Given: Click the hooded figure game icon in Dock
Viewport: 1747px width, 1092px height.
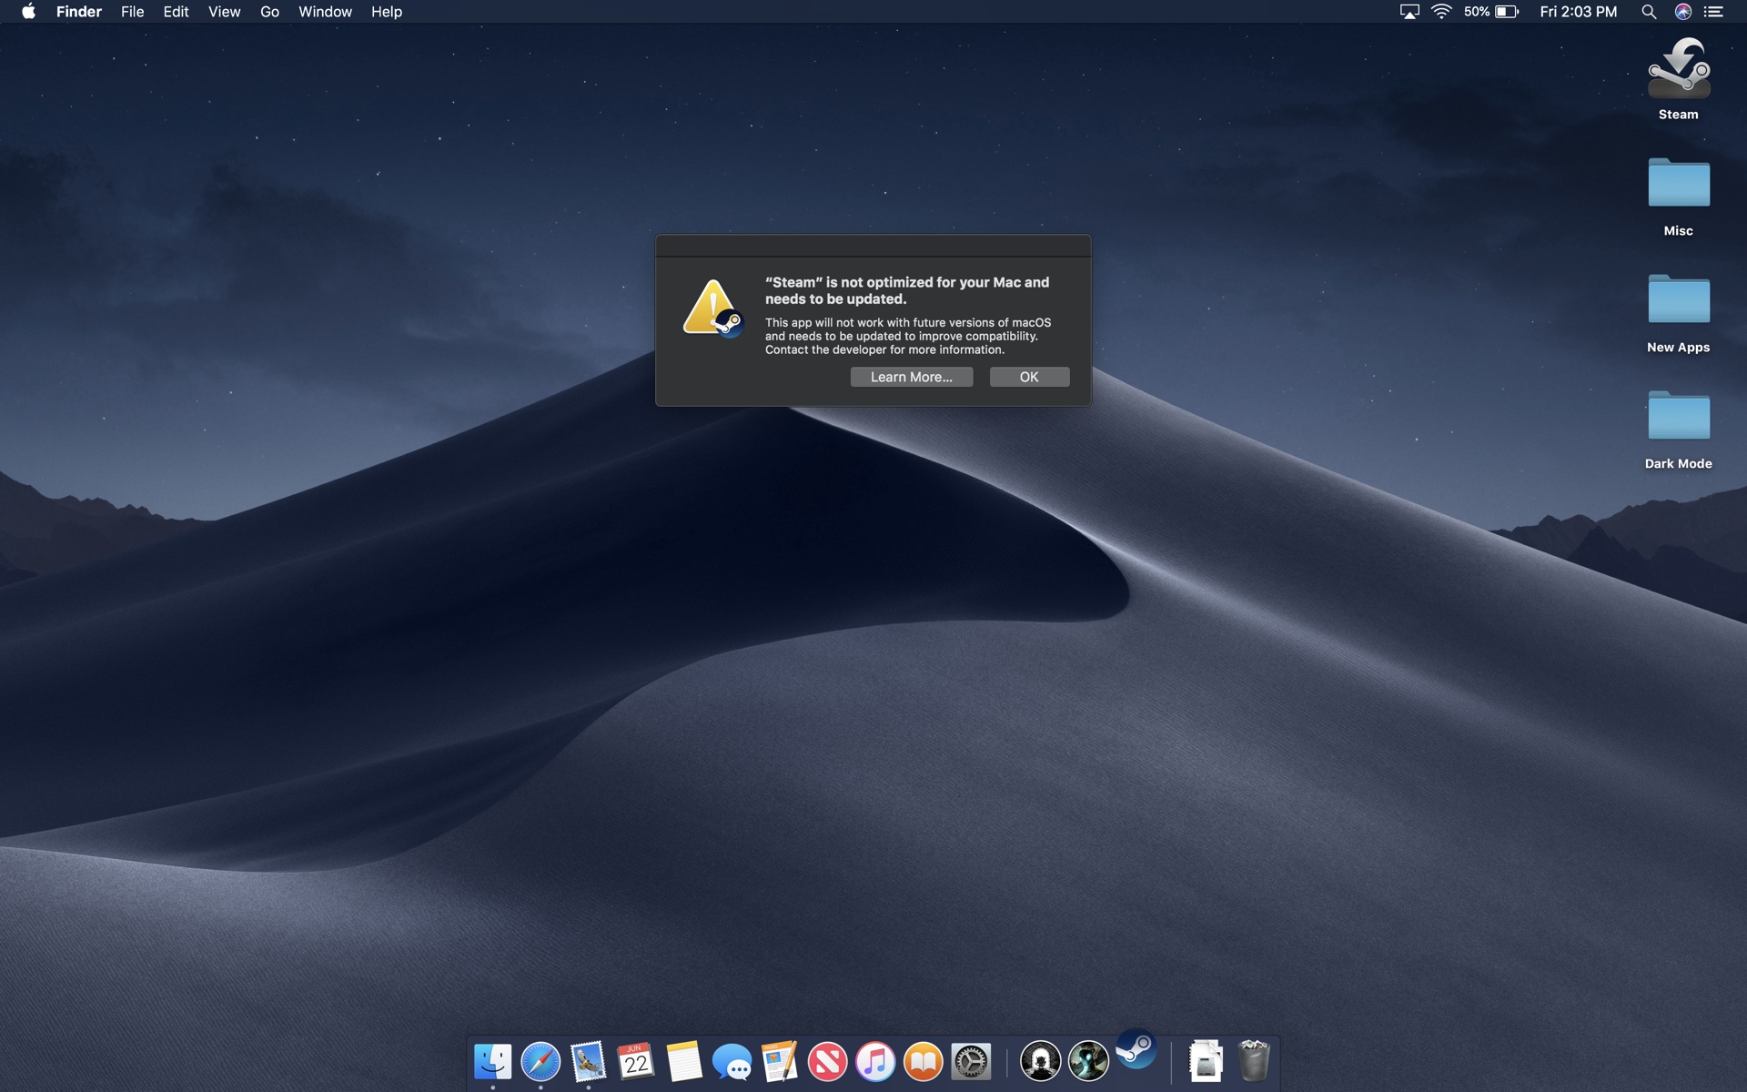Looking at the screenshot, I should point(1040,1061).
